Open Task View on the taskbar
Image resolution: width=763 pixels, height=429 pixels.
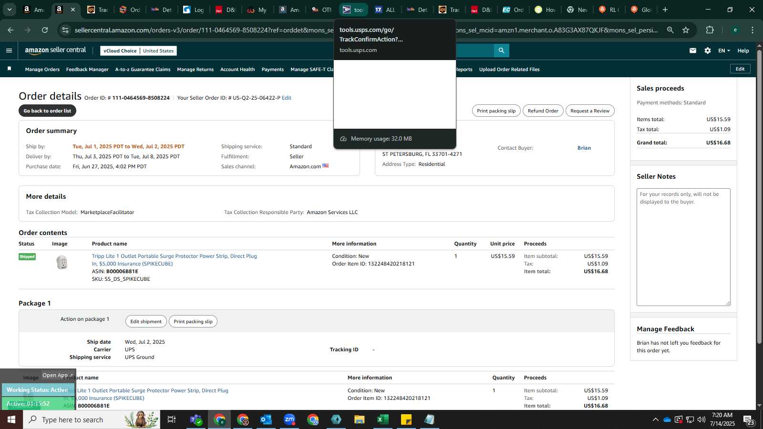[x=172, y=419]
